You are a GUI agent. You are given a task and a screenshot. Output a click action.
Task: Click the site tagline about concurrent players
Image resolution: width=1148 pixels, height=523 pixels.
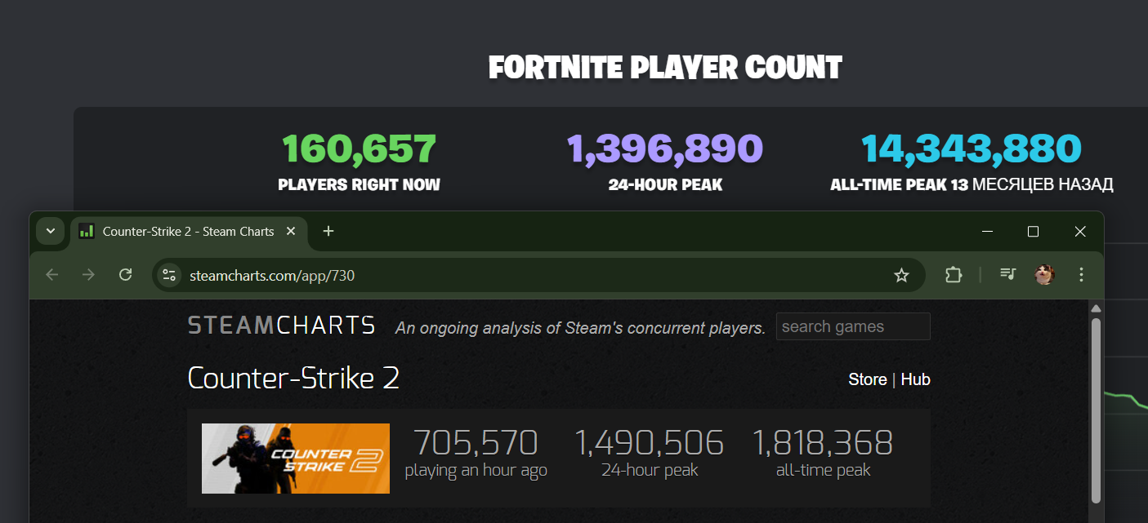coord(580,328)
